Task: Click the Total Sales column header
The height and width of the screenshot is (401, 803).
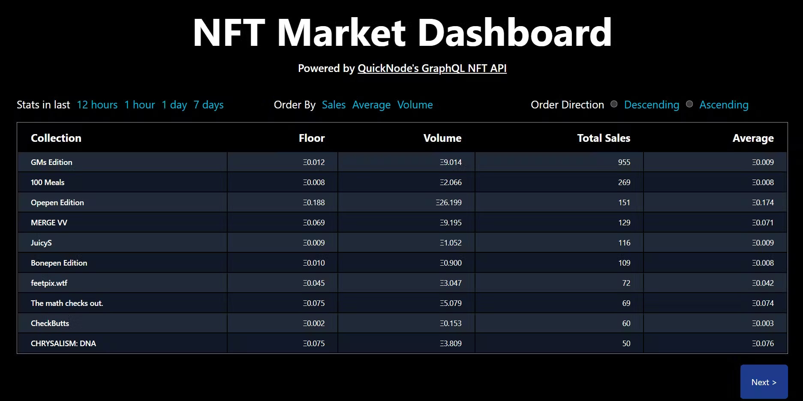Action: [x=603, y=138]
